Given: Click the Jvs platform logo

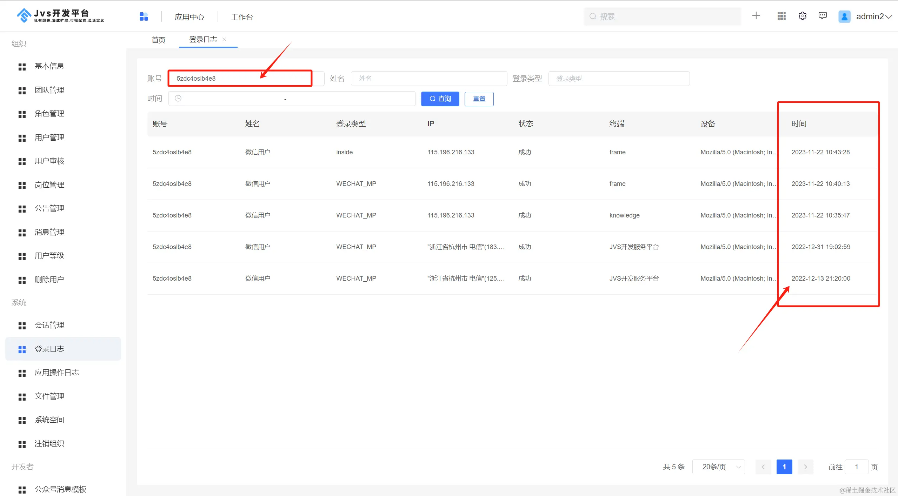Looking at the screenshot, I should tap(24, 16).
